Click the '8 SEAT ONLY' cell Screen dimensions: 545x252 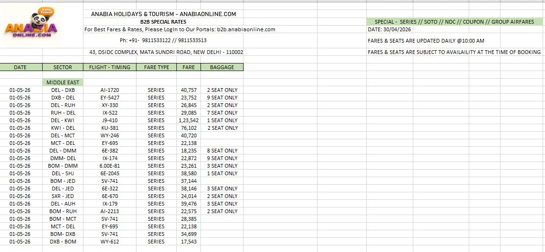pos(222,151)
